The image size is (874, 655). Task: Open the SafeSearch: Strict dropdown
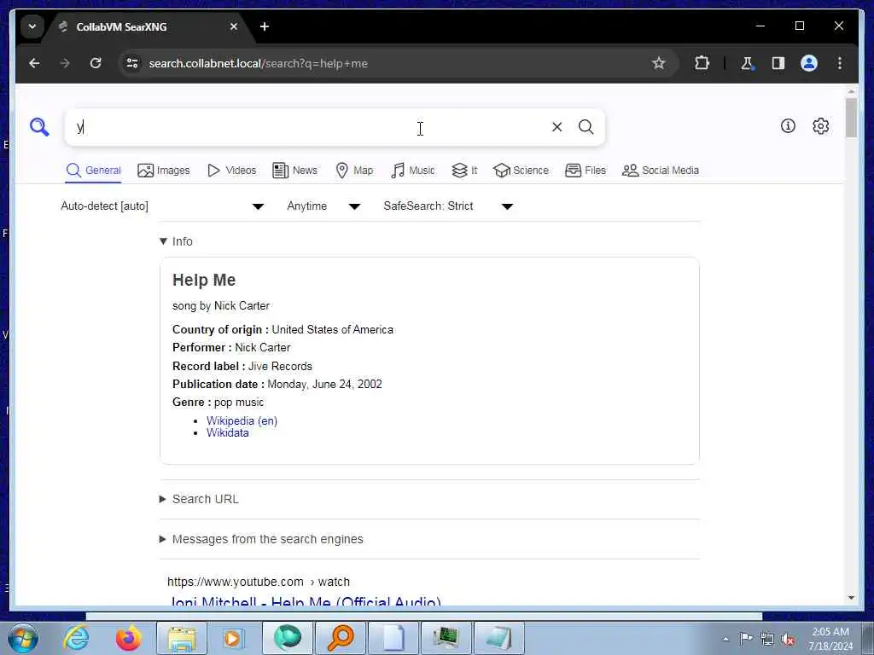[448, 206]
